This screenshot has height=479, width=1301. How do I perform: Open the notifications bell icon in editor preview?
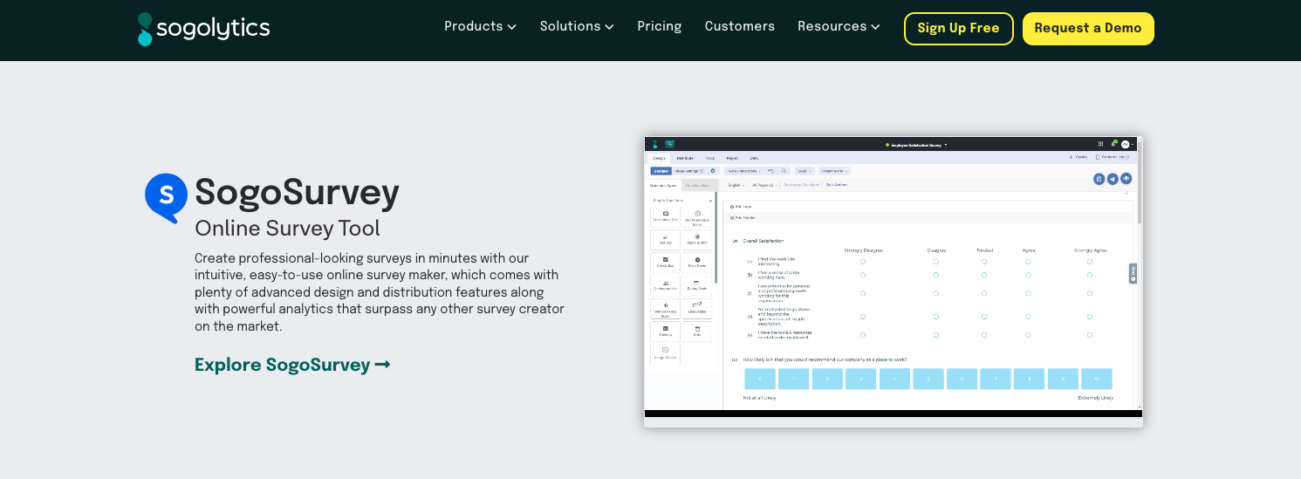[x=1113, y=144]
